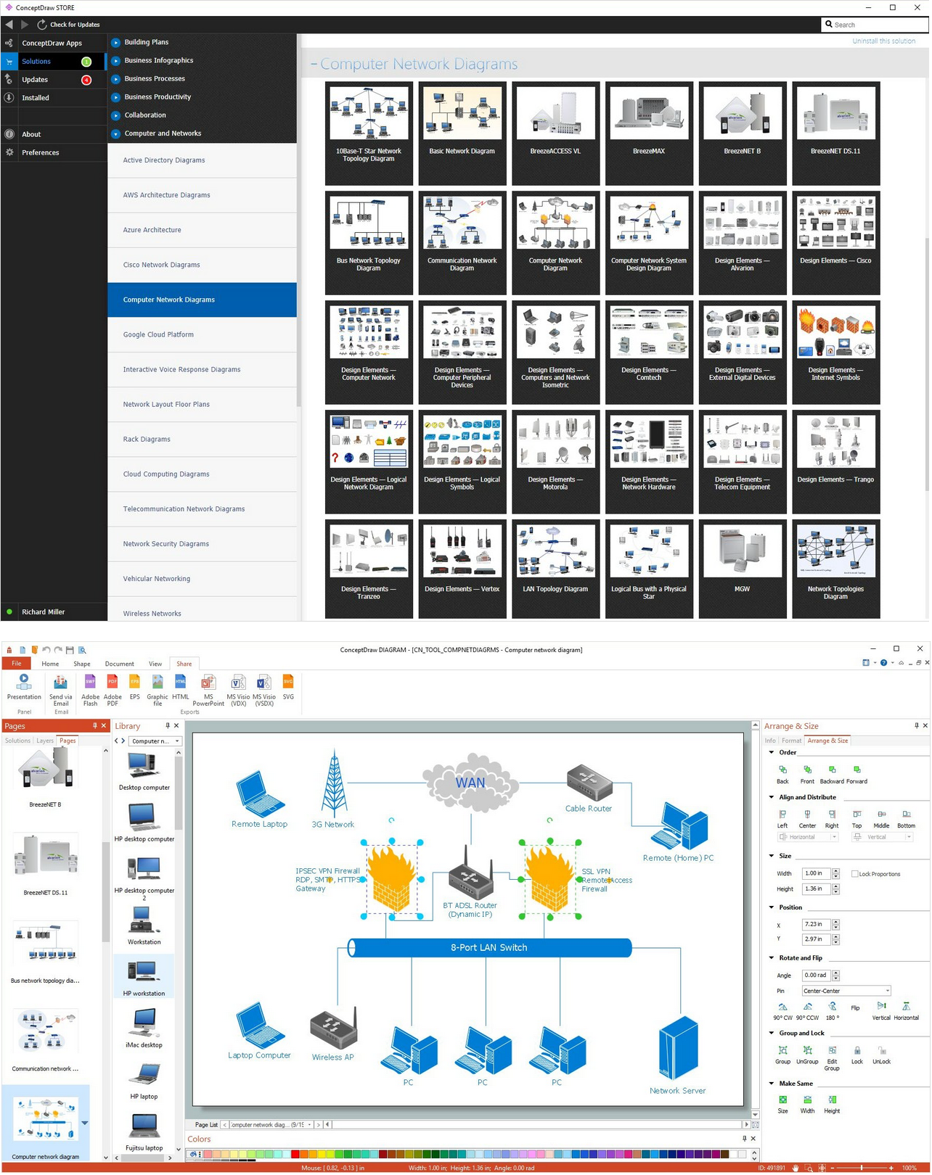Rotate selection 90° CW
The width and height of the screenshot is (932, 1175).
click(x=783, y=1011)
